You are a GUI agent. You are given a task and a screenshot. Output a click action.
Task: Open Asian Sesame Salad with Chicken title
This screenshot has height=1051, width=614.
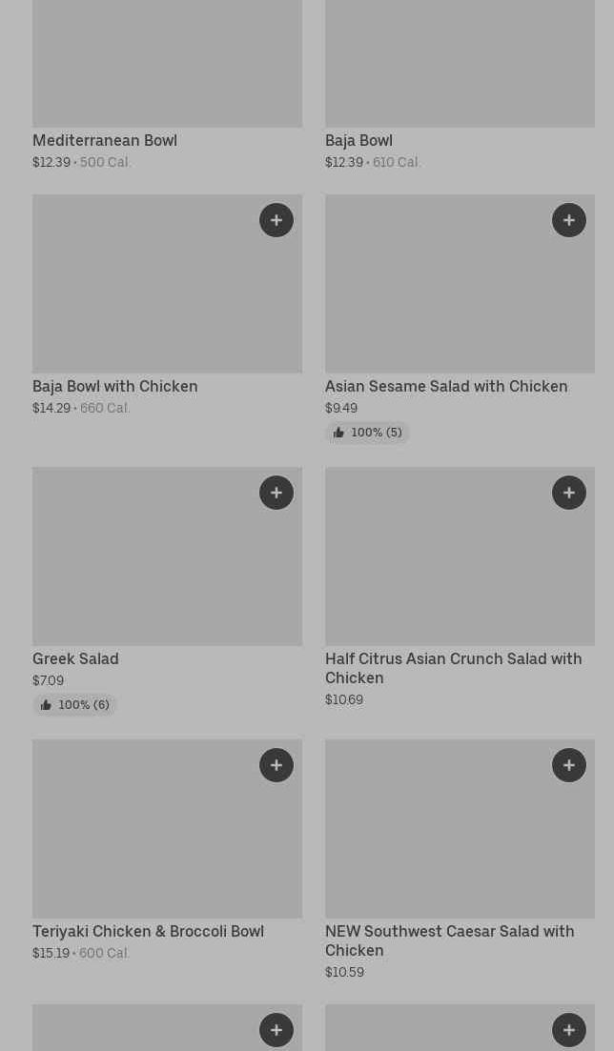446,386
